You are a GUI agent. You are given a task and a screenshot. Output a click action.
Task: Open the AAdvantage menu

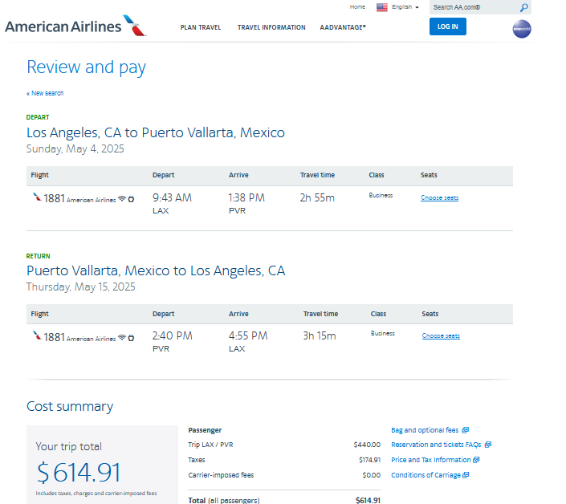pyautogui.click(x=343, y=27)
